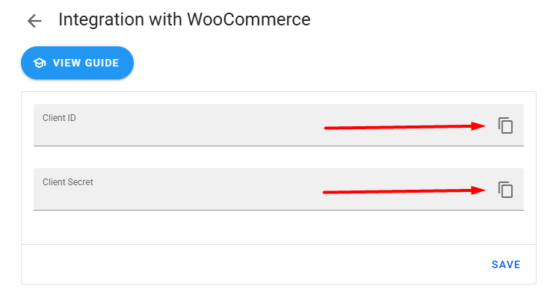This screenshot has width=556, height=301.
Task: Click the red arrow pointing at Client Secret copy
Action: point(405,192)
